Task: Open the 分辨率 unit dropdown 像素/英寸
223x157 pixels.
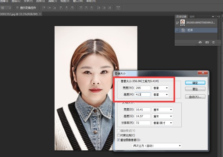Action: pos(162,122)
